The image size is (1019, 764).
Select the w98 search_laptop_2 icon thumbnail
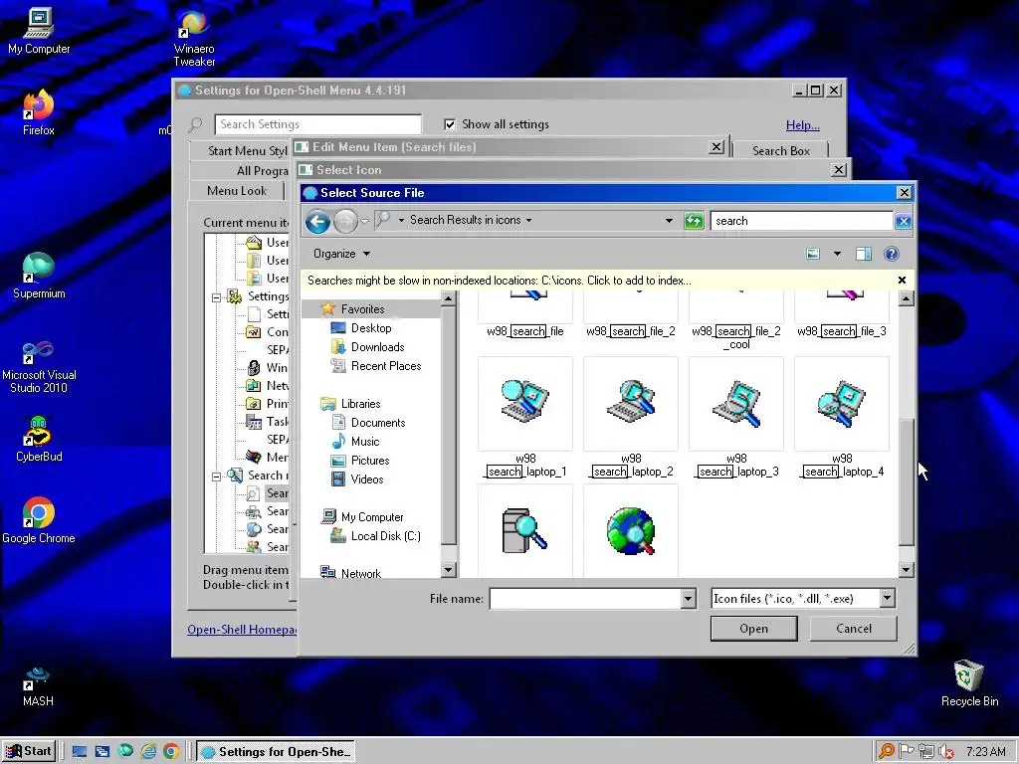click(630, 404)
